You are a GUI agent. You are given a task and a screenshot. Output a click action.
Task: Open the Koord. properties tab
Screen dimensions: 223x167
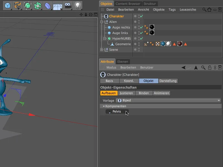click(x=129, y=81)
